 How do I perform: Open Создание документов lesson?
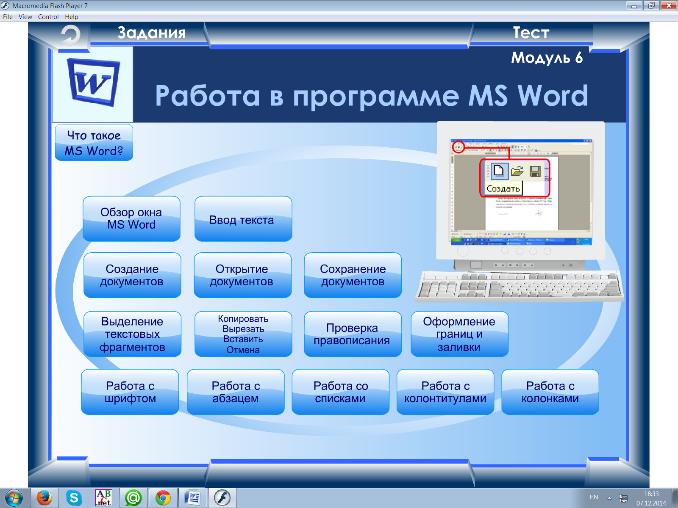click(x=132, y=275)
